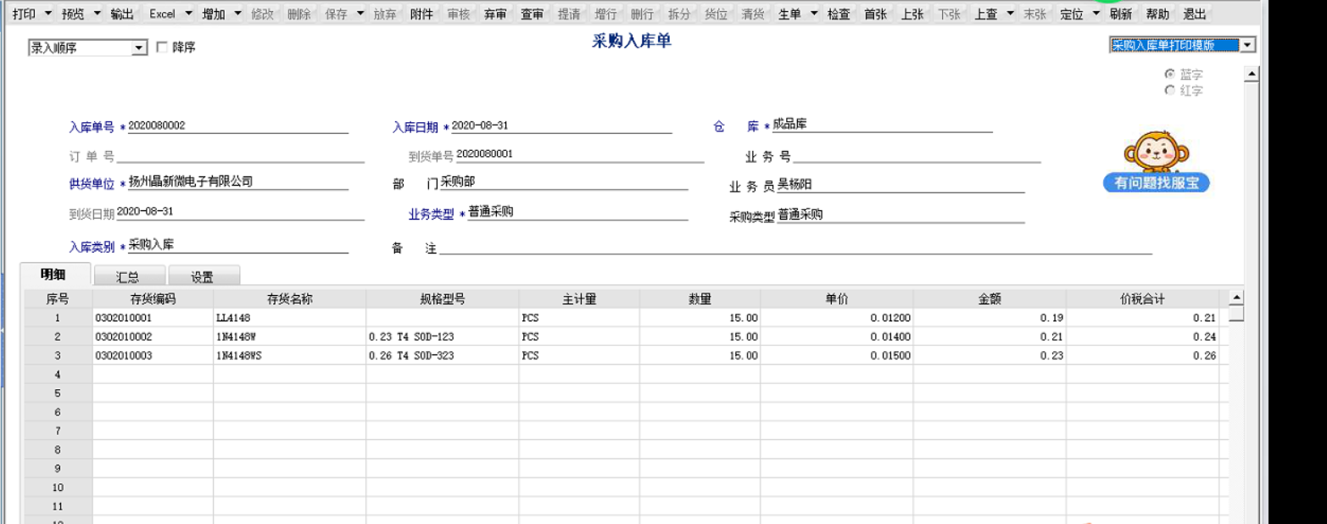Click the 价税合计 column header
Screen dimensions: 1327x524
pyautogui.click(x=1143, y=299)
